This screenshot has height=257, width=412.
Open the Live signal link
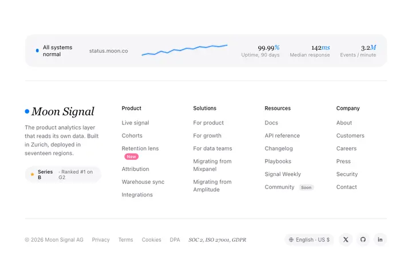[x=135, y=123]
